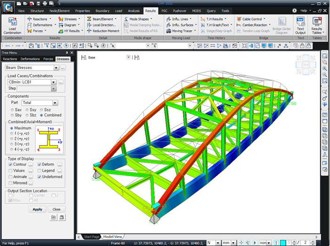This screenshot has height=246, width=330.
Task: Open the Load Combination tool
Action: pyautogui.click(x=12, y=25)
